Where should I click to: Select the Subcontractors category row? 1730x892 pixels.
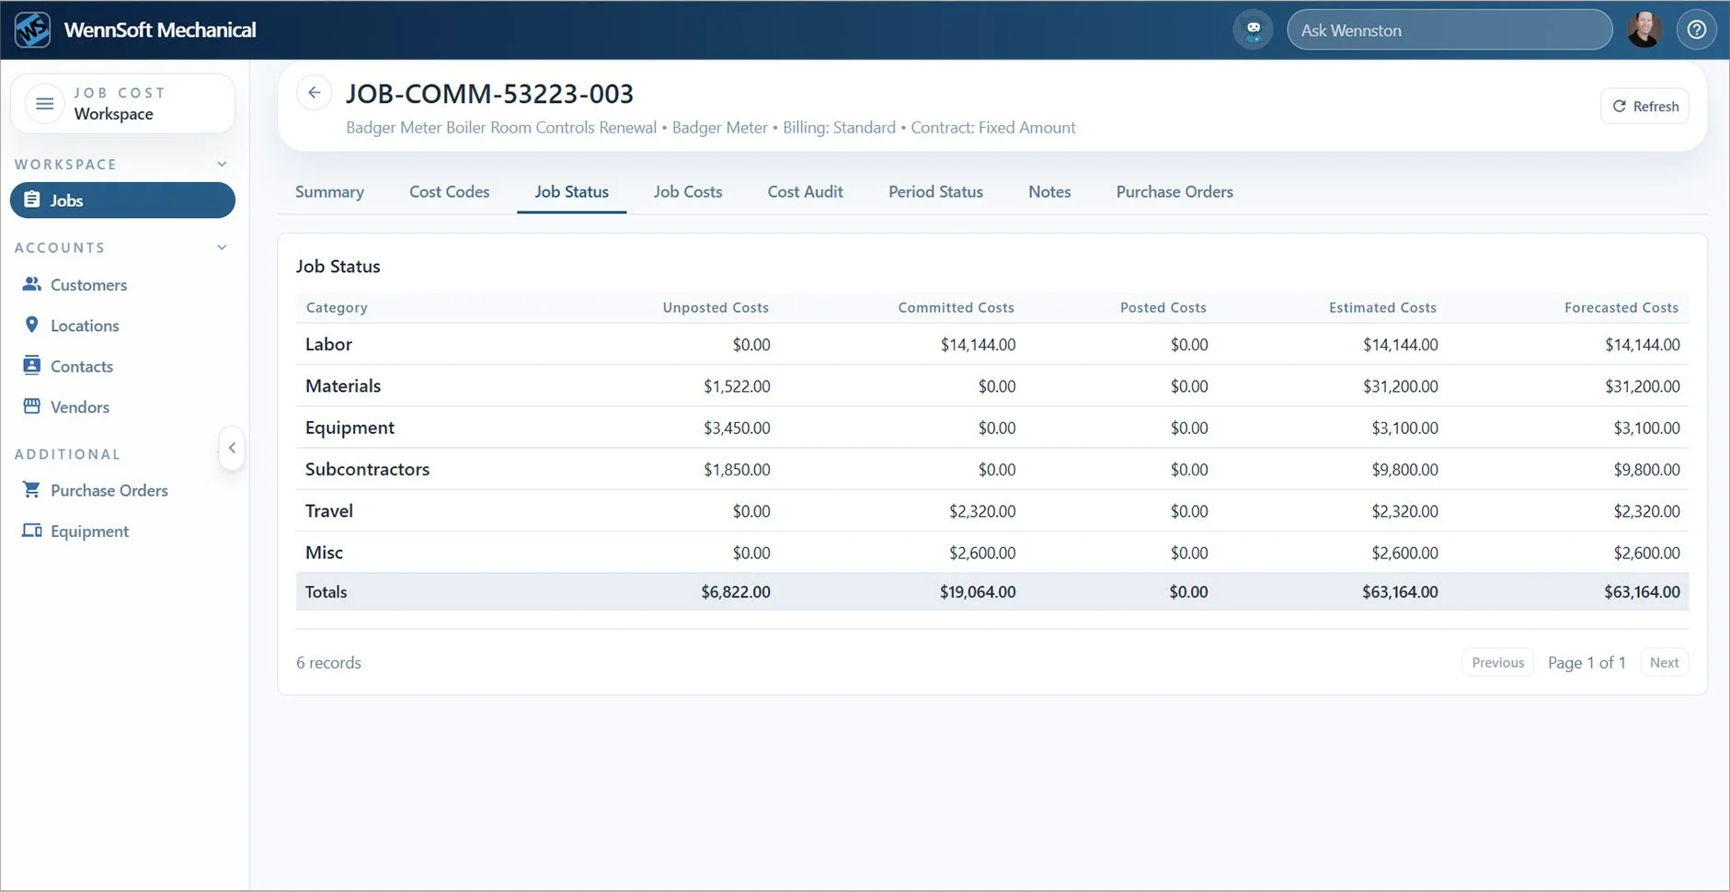[992, 469]
